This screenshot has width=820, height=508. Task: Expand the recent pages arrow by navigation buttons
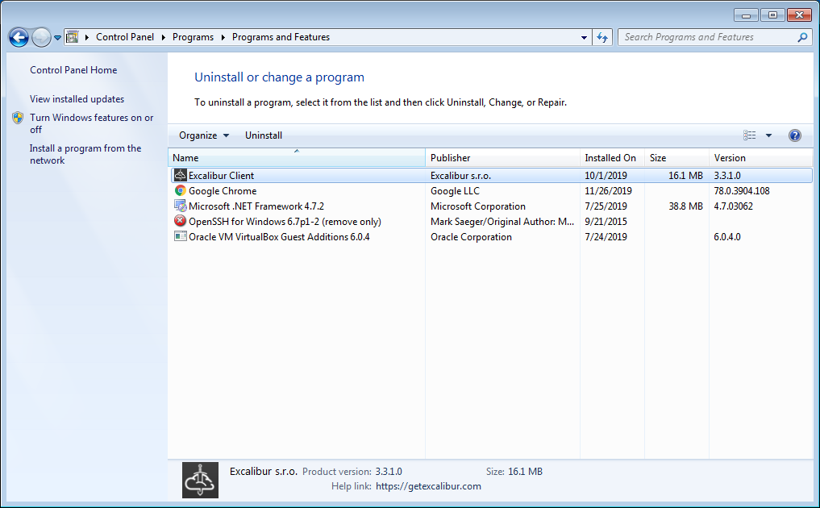coord(58,38)
